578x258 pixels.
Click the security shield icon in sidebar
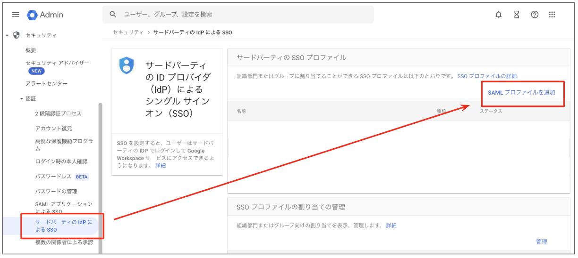[17, 35]
